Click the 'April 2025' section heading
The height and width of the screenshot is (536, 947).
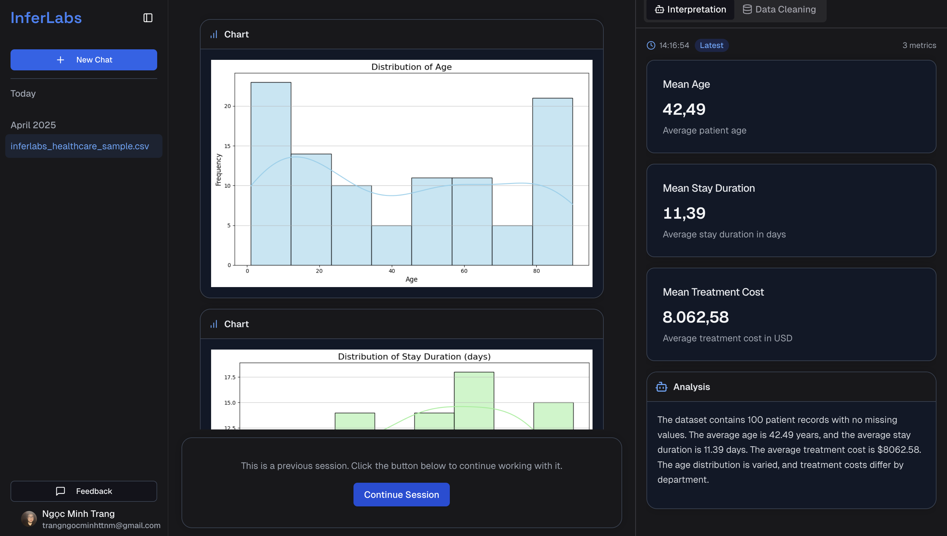point(33,125)
